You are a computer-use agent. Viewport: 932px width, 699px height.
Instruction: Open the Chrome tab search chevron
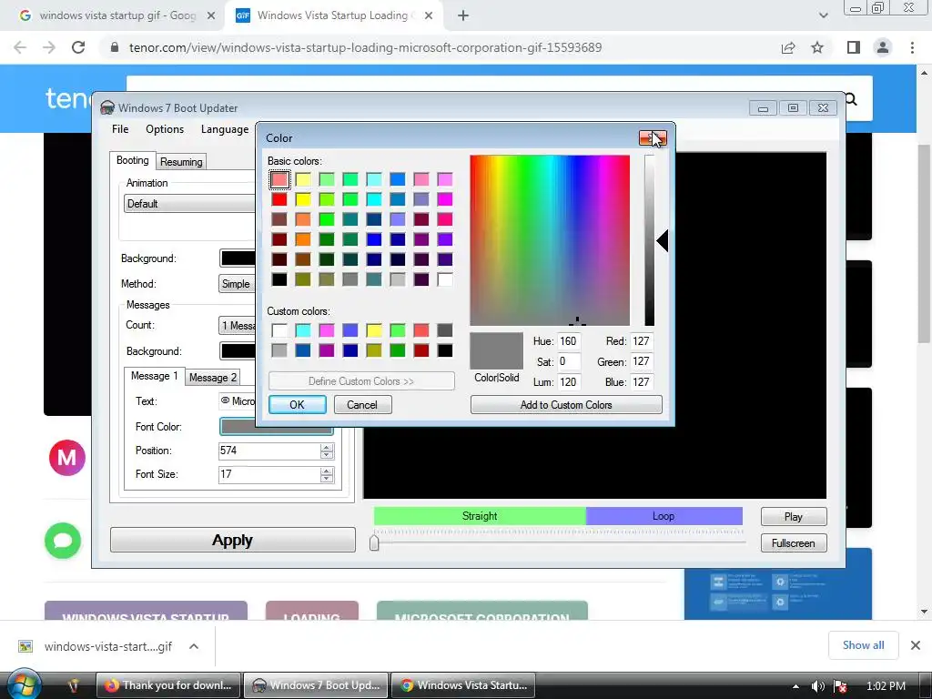[x=823, y=16]
